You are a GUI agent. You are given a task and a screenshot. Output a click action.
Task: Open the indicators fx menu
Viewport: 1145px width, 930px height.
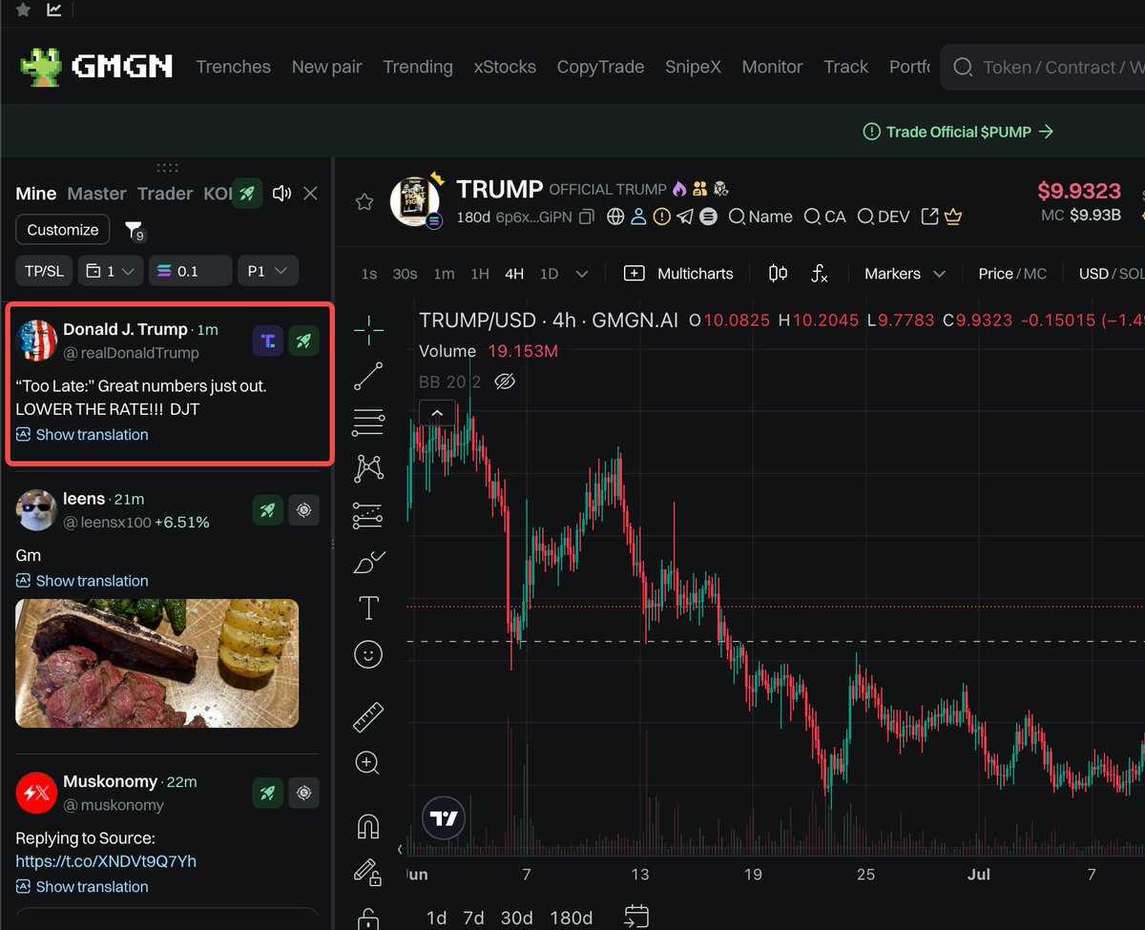(x=820, y=274)
